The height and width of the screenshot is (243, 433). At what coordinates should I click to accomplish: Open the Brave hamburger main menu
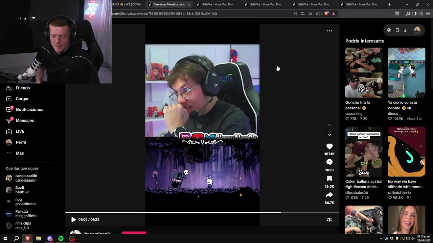point(428,13)
